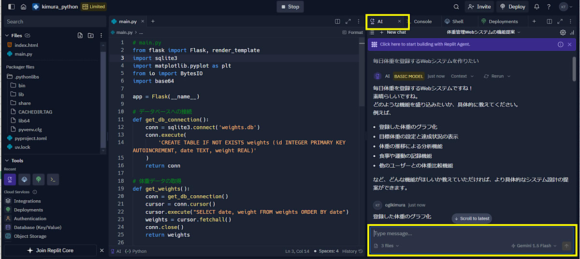Expand the .pythonlibs folder
This screenshot has width=580, height=259.
coord(23,76)
